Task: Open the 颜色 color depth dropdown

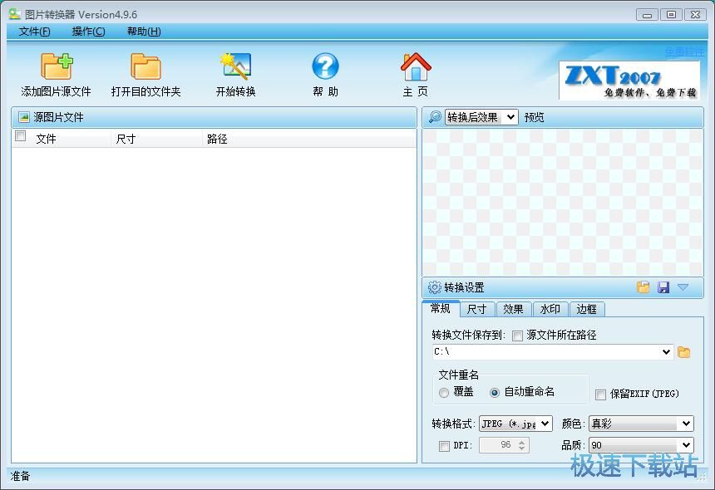Action: (640, 424)
